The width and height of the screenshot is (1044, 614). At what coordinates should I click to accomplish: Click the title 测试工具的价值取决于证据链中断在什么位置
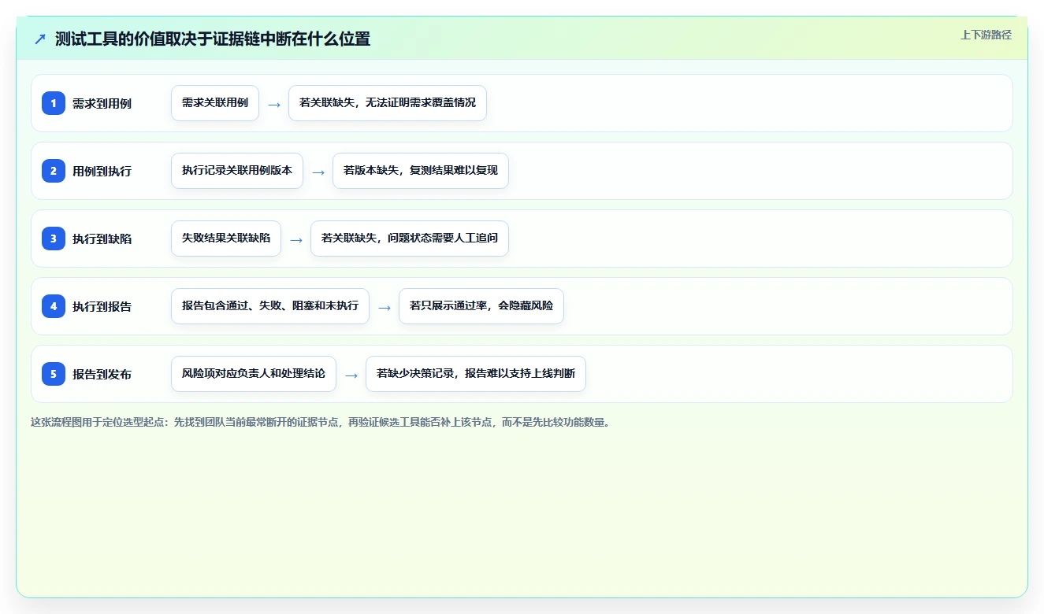(x=213, y=39)
